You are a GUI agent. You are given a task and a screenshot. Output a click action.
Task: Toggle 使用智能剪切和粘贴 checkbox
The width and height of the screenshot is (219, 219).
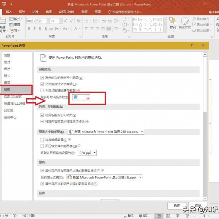(x=42, y=115)
